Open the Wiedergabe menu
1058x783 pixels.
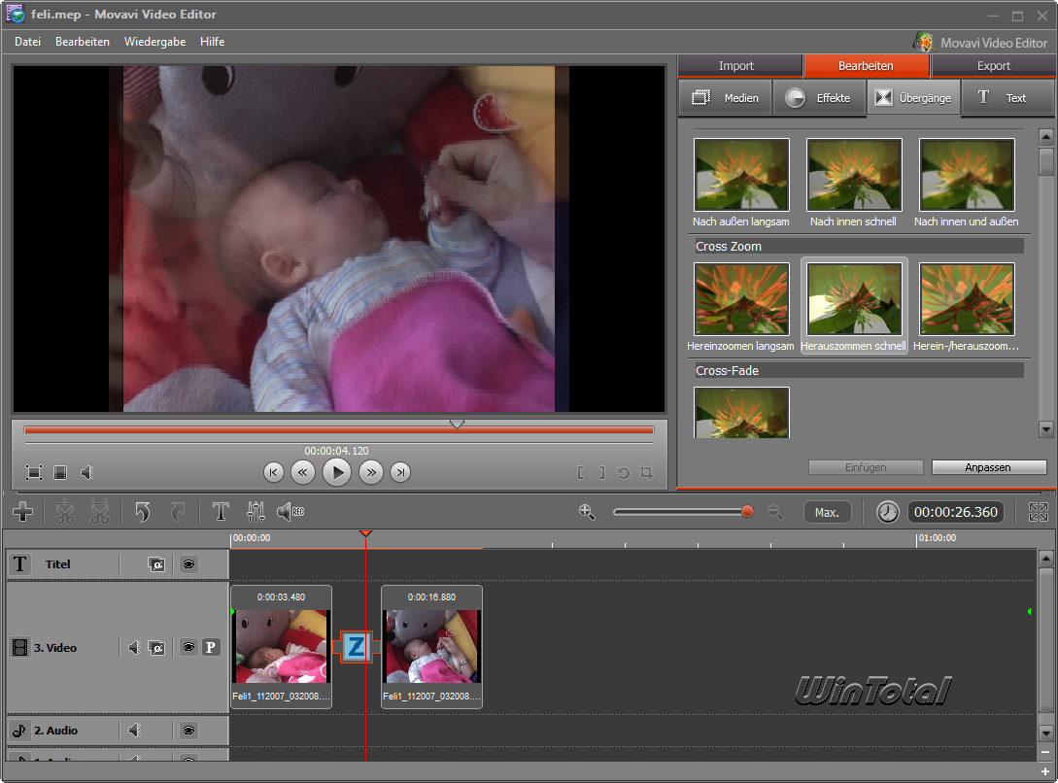[x=154, y=42]
